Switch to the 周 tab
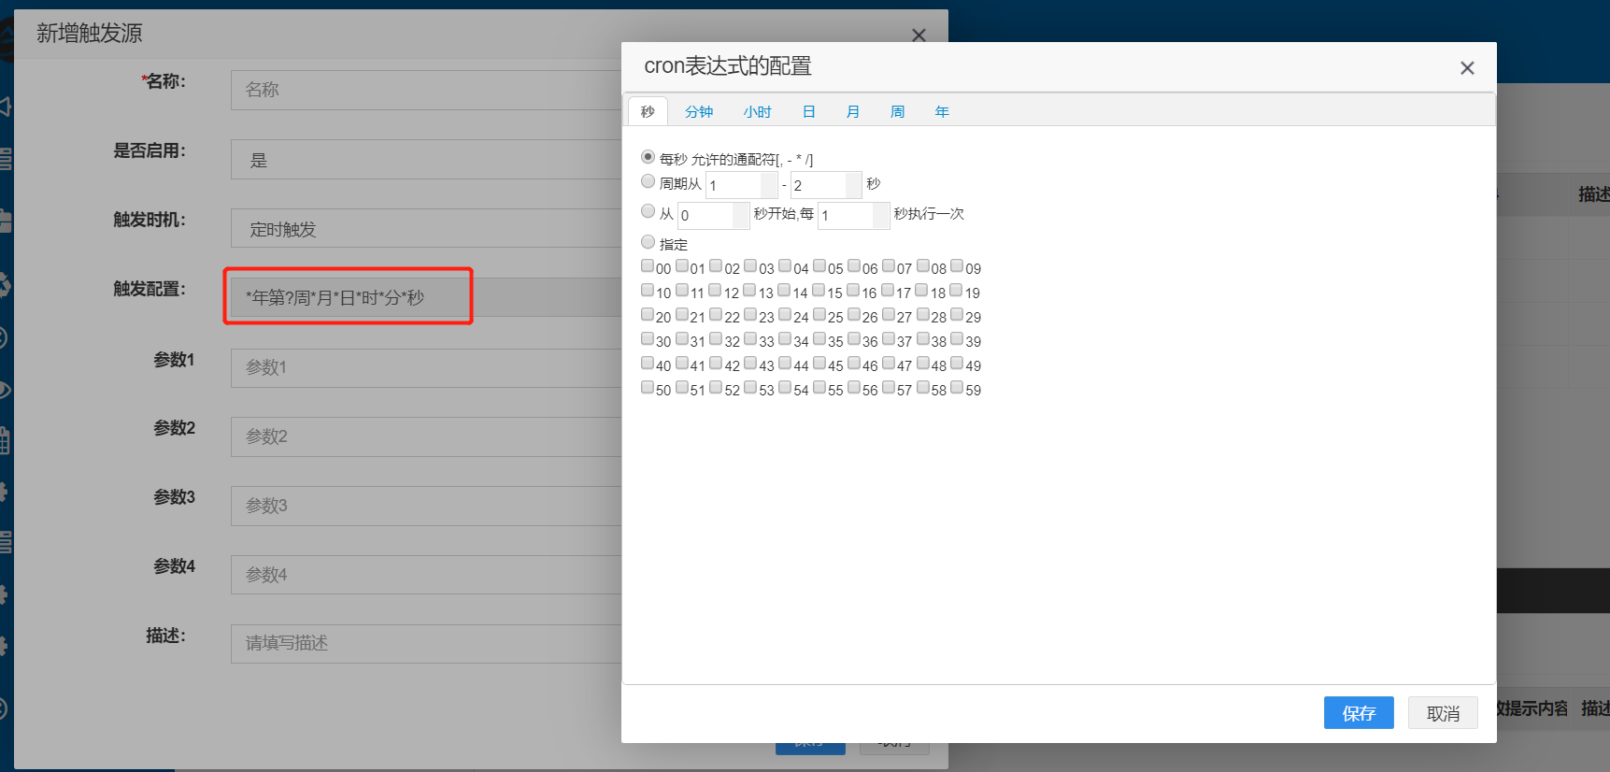 [x=898, y=111]
